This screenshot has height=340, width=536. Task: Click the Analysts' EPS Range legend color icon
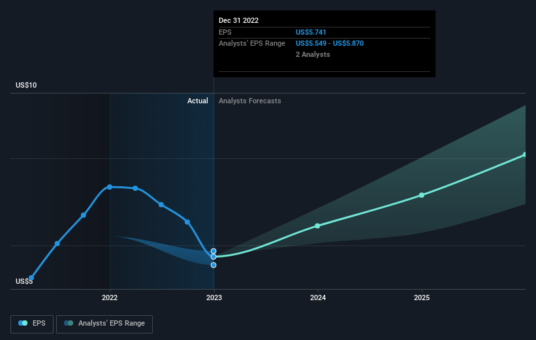69,323
